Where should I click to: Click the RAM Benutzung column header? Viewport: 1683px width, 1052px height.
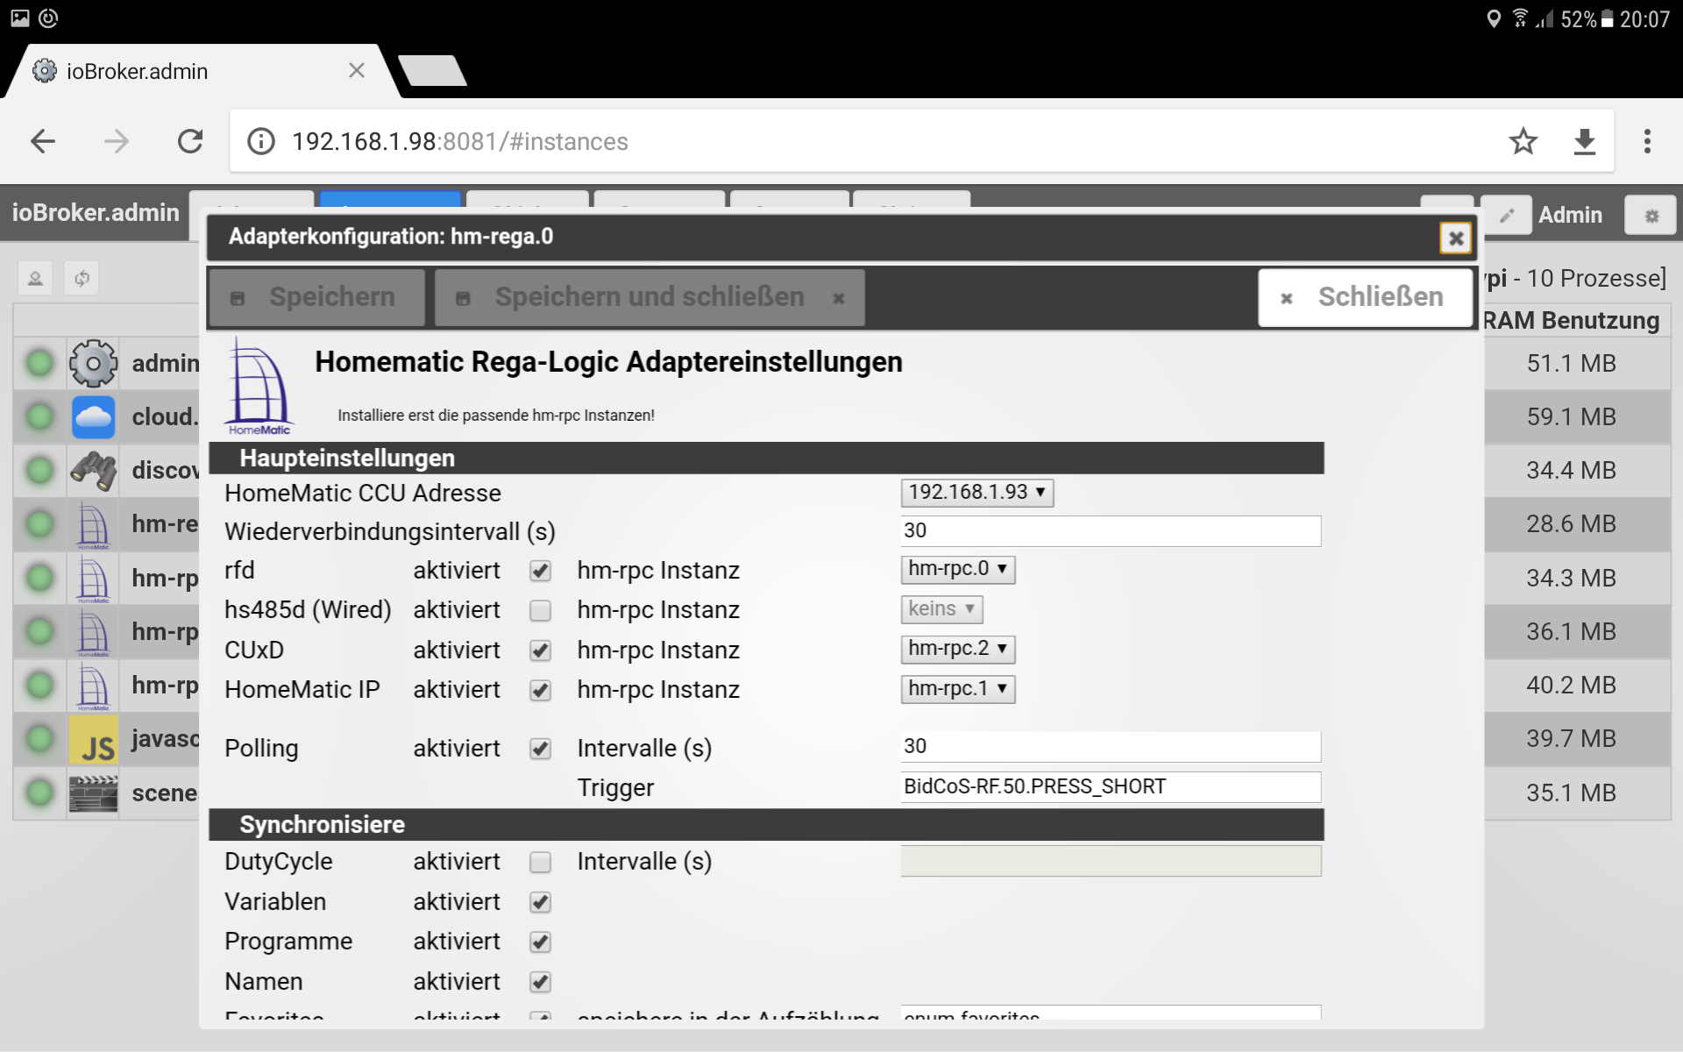coord(1571,321)
